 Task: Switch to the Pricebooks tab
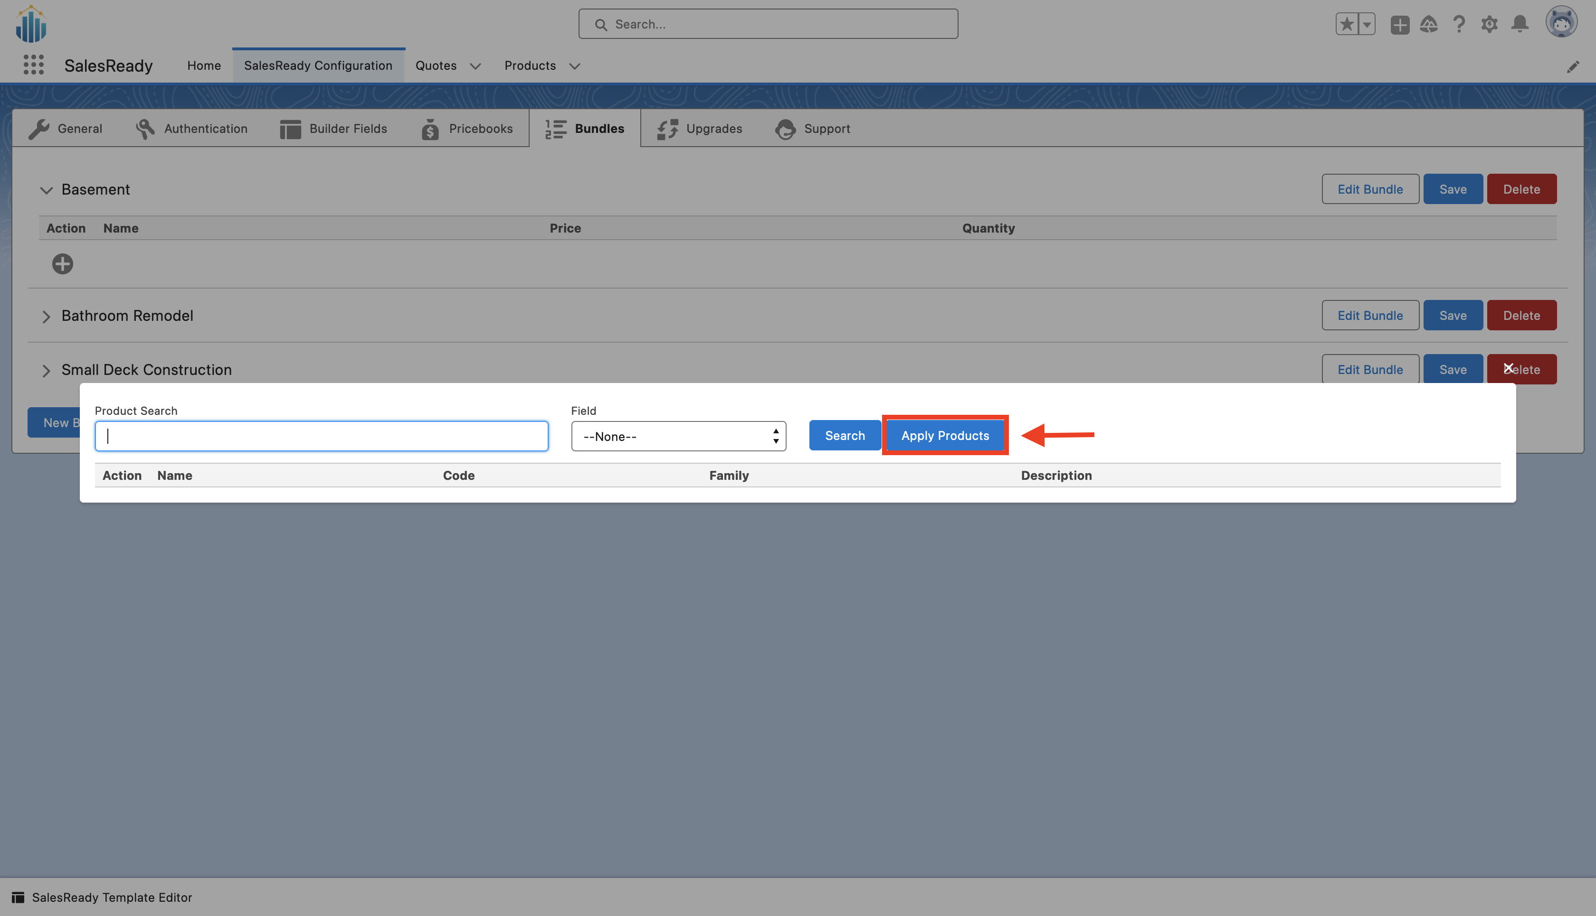(467, 128)
